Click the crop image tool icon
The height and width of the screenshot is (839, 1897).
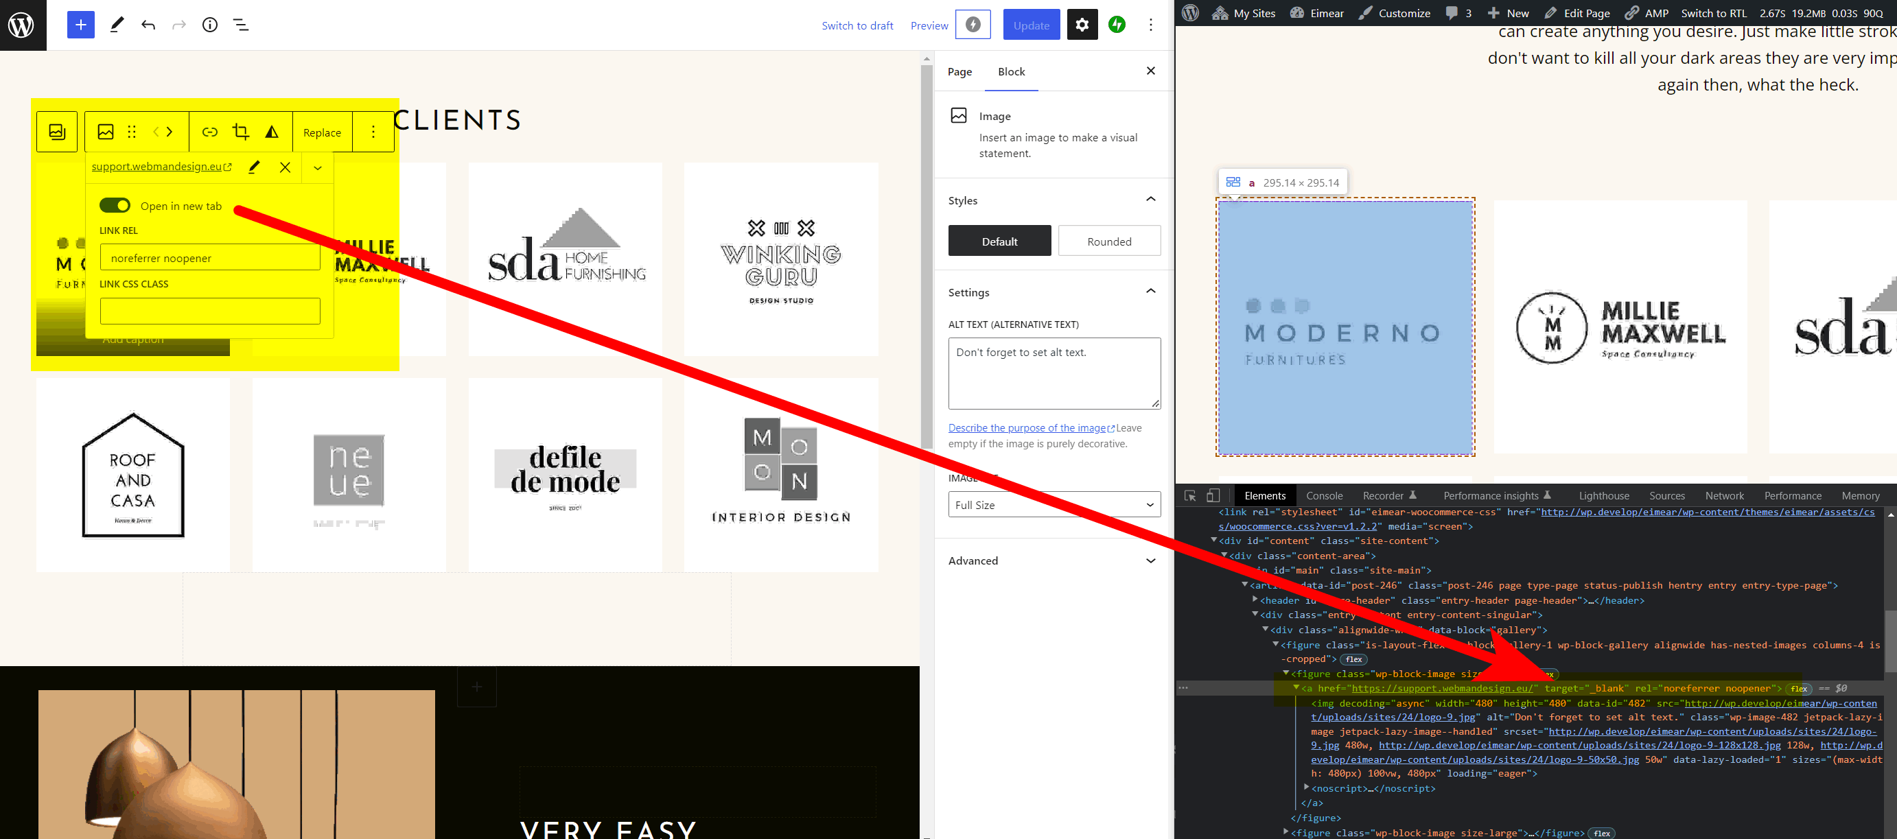(x=241, y=132)
